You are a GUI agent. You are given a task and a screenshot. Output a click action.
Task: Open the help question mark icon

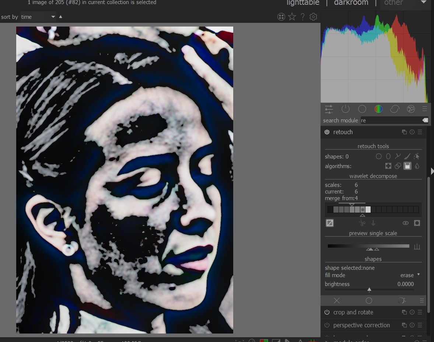(302, 17)
